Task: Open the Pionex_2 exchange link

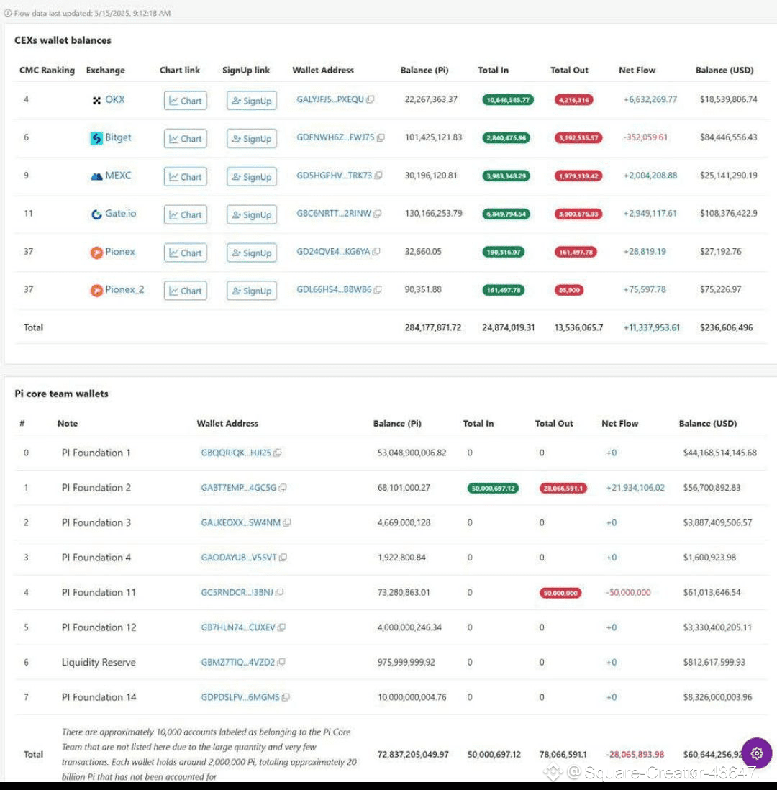Action: click(x=124, y=289)
